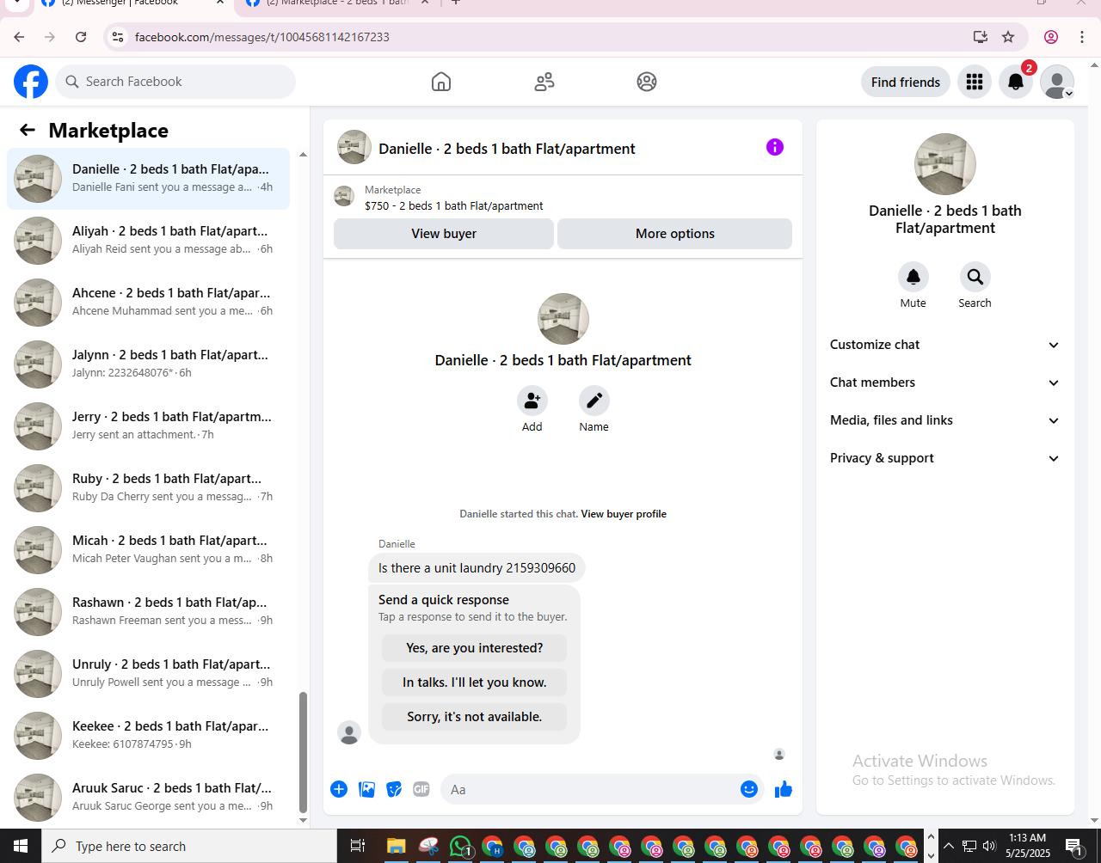
Task: Click the Windows taskbar search box
Action: (x=189, y=846)
